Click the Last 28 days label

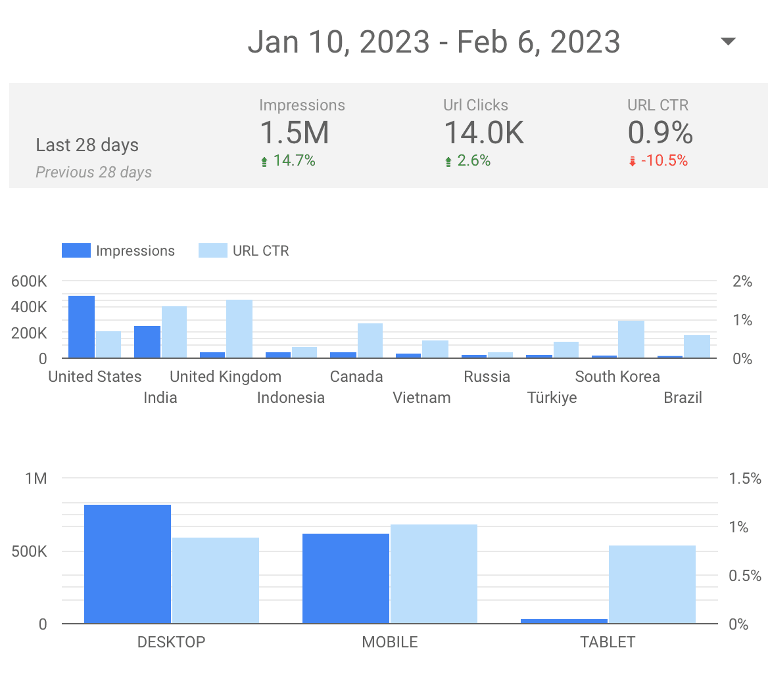point(87,145)
